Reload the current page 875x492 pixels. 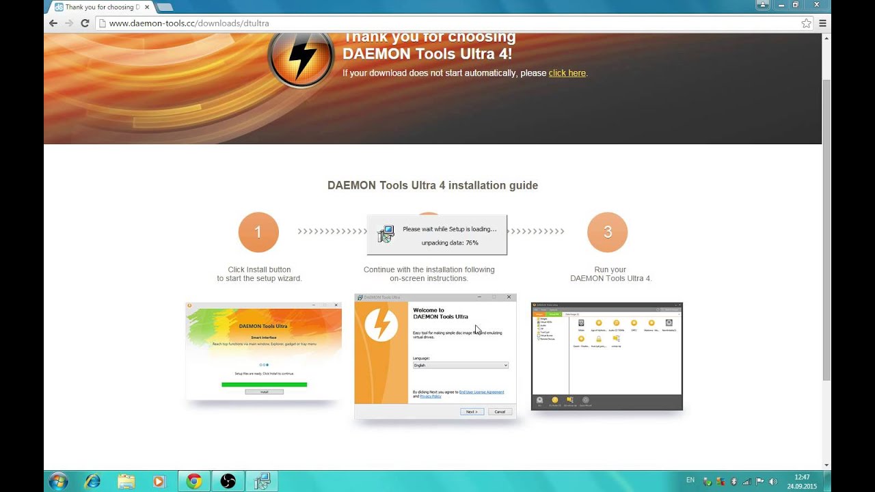[x=85, y=23]
